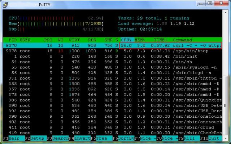231x144 pixels.
Task: Minimize the PuTTY window
Action: [201, 3]
